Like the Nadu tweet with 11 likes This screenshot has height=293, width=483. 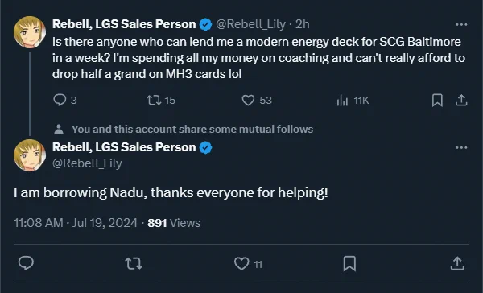pos(248,264)
